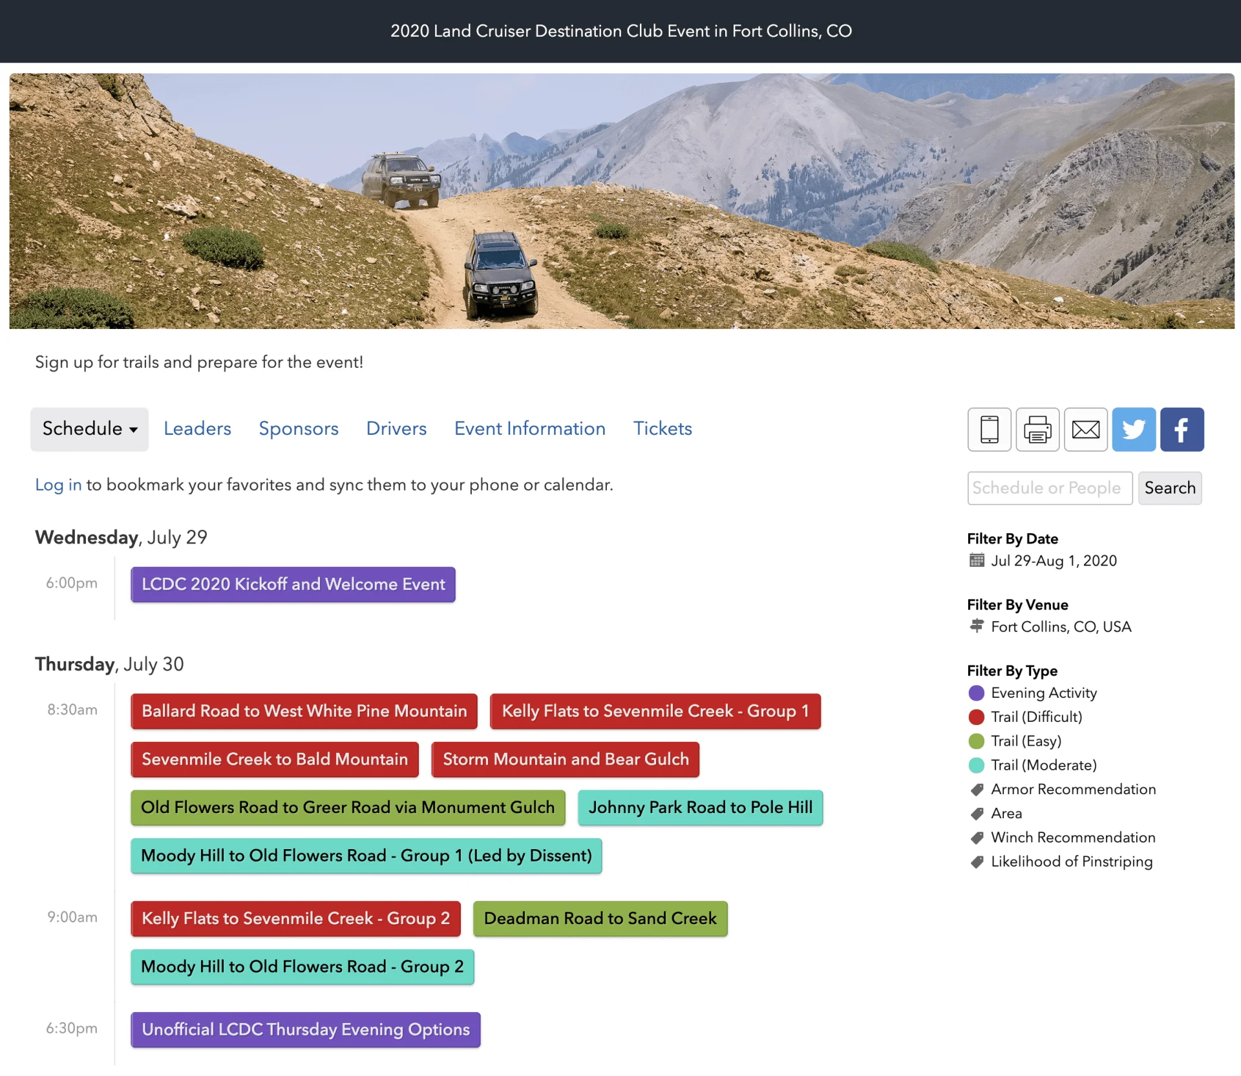Viewport: 1241px width, 1076px height.
Task: Click the Wednesday, July 29 heading
Action: tap(121, 537)
